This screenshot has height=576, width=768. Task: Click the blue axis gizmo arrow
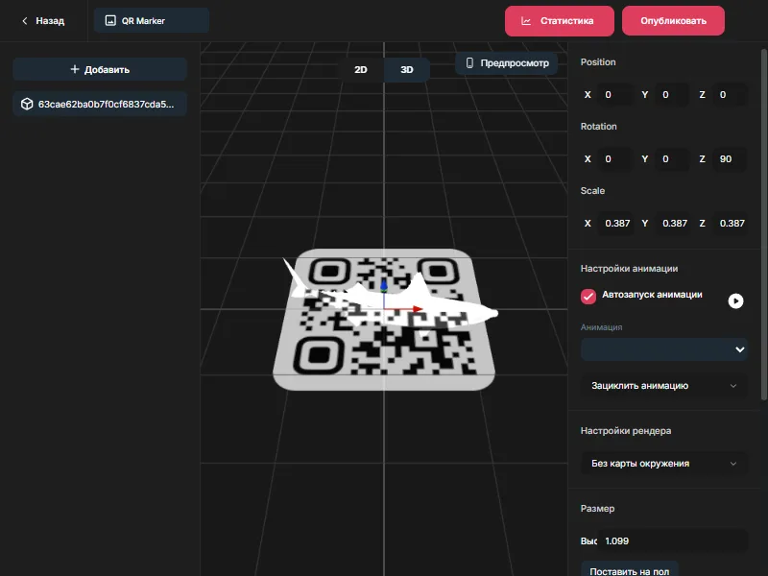384,284
